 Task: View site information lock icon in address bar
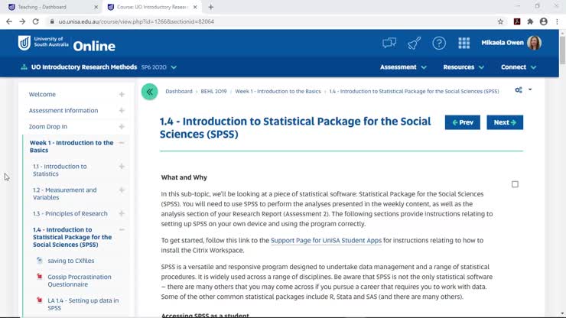tap(52, 21)
